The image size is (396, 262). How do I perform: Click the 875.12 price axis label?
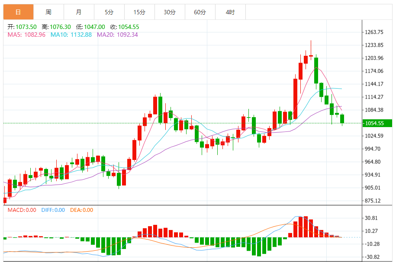click(373, 201)
